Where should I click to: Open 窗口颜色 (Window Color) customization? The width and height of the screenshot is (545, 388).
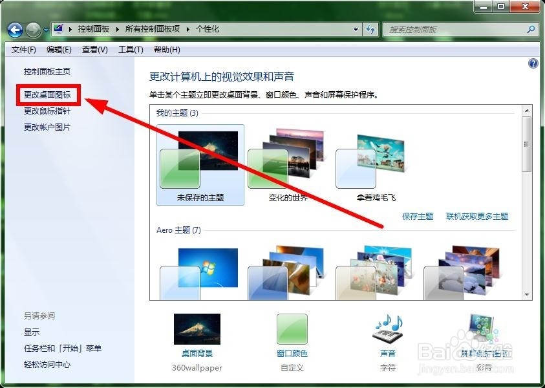292,329
